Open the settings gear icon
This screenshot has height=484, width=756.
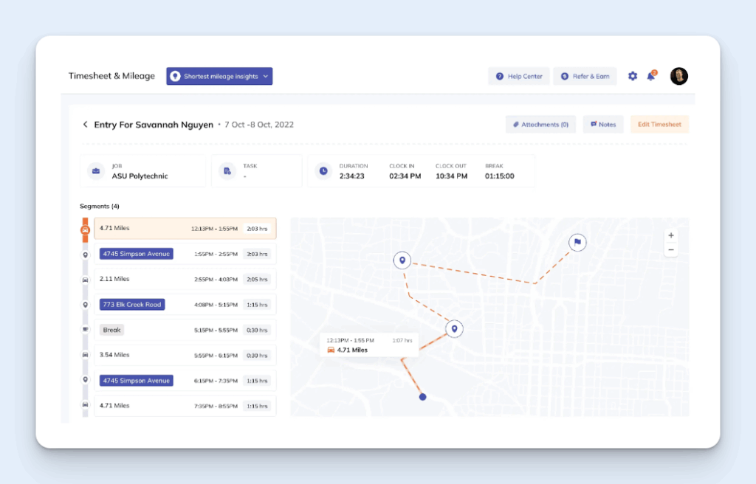point(633,76)
